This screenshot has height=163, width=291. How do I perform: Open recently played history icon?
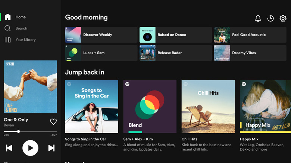pyautogui.click(x=270, y=19)
